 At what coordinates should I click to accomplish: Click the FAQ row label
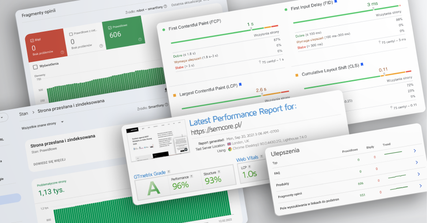pyautogui.click(x=277, y=173)
